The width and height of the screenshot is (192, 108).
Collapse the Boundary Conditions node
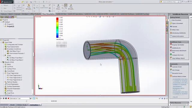3,49
